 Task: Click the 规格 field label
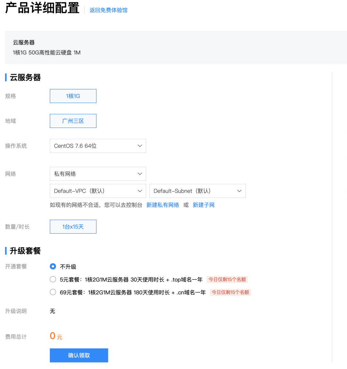tap(11, 96)
